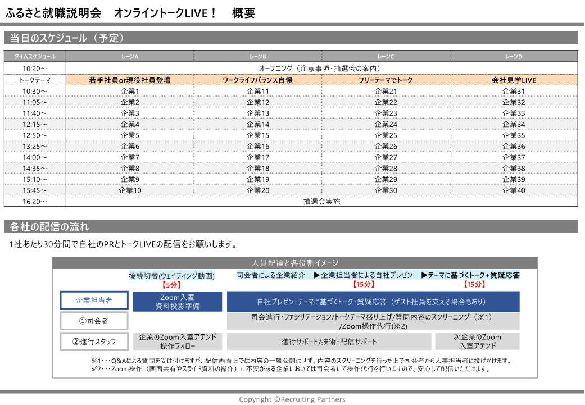Select the 企業40 cell in the schedule
The width and height of the screenshot is (585, 405).
pos(514,190)
